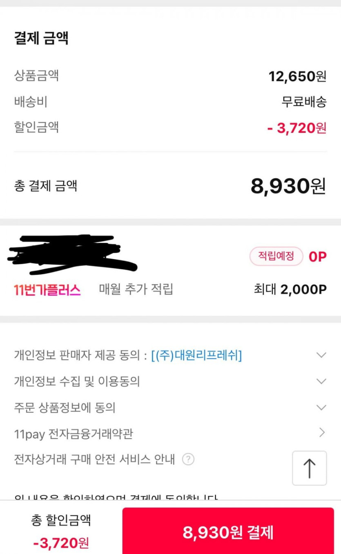The height and width of the screenshot is (554, 341).
Task: Click the right arrow beside 11pay 전자금융거래약관
Action: click(322, 433)
